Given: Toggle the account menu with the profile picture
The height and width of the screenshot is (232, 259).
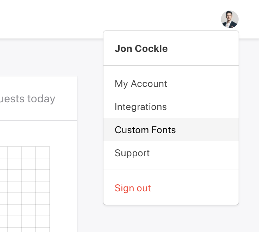Looking at the screenshot, I should point(229,19).
